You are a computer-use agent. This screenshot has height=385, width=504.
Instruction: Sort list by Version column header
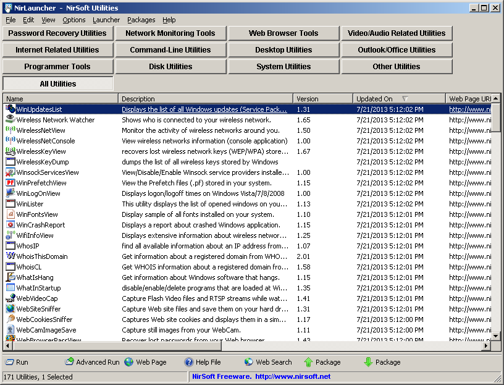(x=323, y=99)
